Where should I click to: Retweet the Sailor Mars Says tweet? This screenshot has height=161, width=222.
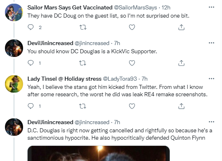[83, 27]
